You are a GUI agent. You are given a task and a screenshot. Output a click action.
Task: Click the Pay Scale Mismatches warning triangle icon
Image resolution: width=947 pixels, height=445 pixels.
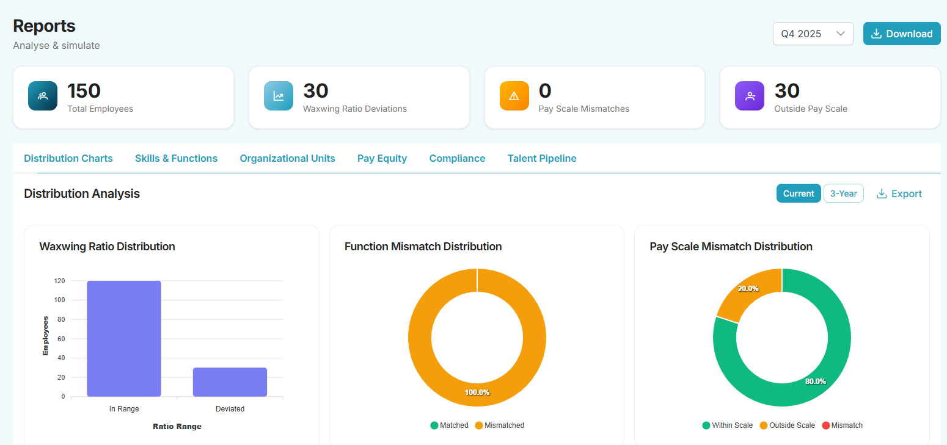pos(514,96)
